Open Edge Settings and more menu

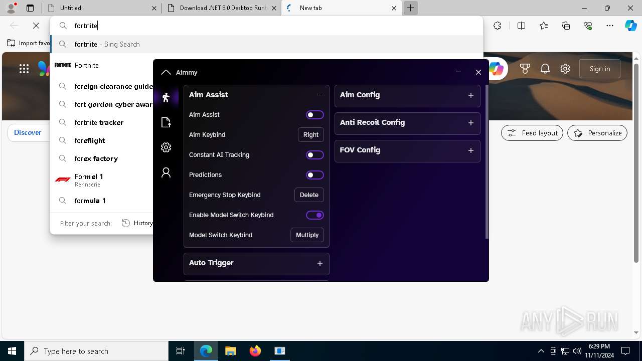tap(610, 26)
